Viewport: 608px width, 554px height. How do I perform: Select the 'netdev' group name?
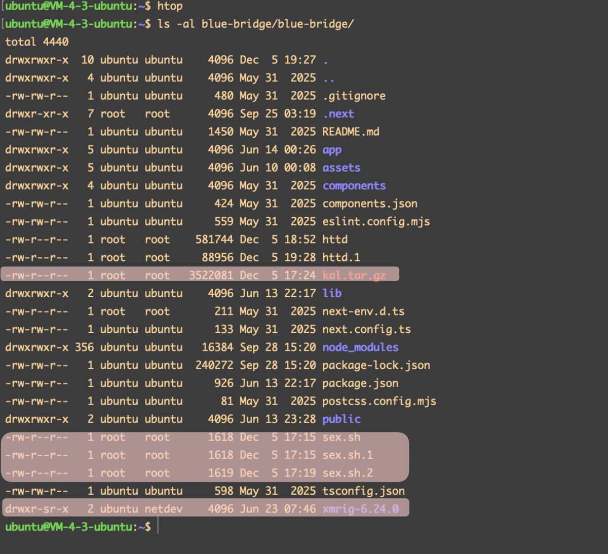click(164, 509)
